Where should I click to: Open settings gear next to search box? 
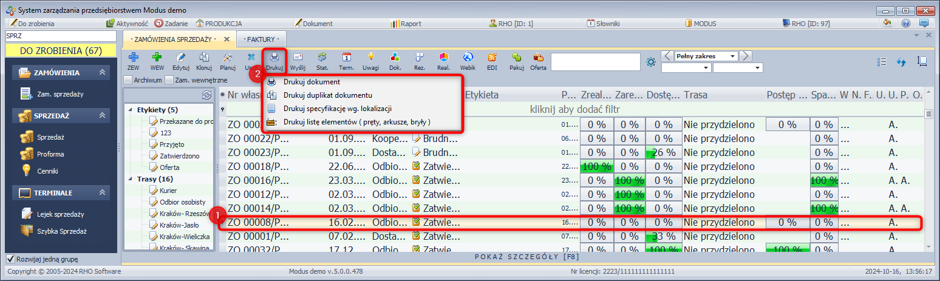pos(651,62)
